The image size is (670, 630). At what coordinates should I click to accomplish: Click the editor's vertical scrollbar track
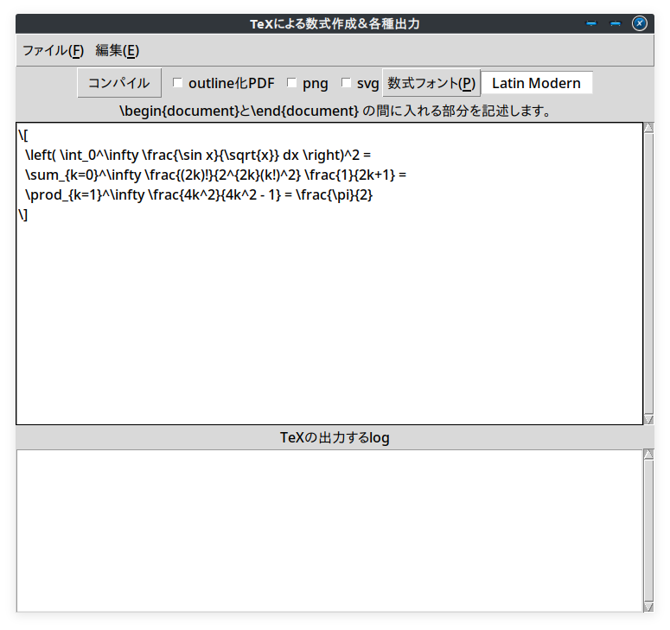pos(648,277)
